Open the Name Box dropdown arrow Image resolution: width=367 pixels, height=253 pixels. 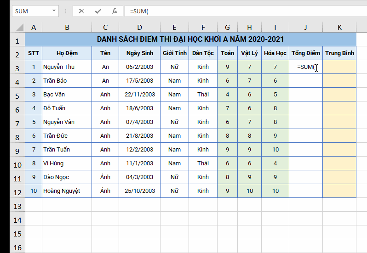54,11
